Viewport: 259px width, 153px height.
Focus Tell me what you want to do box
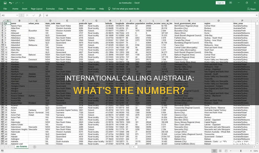click(125, 9)
